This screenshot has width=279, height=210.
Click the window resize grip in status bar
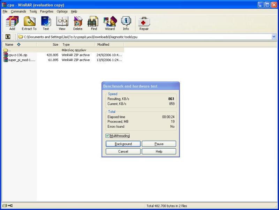pos(276,206)
